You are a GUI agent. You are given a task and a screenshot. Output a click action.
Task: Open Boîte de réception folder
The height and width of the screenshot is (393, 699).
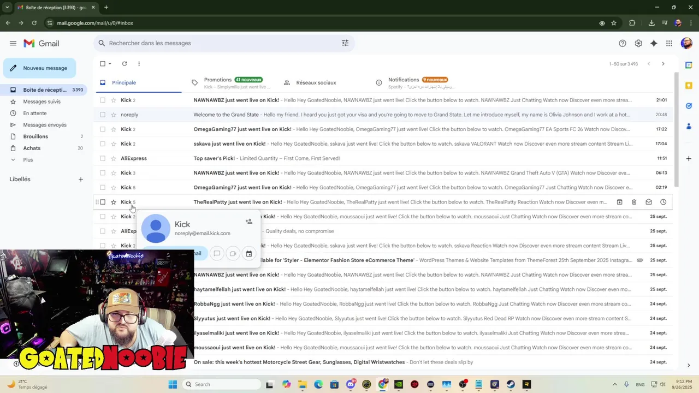pyautogui.click(x=44, y=90)
